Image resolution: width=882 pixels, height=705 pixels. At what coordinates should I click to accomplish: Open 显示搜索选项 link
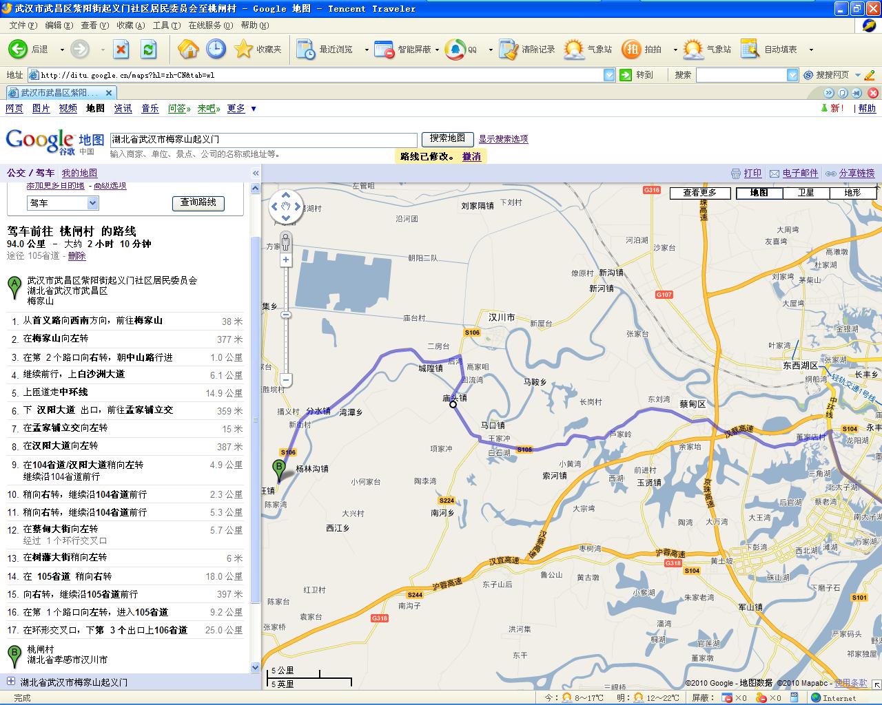[x=504, y=139]
